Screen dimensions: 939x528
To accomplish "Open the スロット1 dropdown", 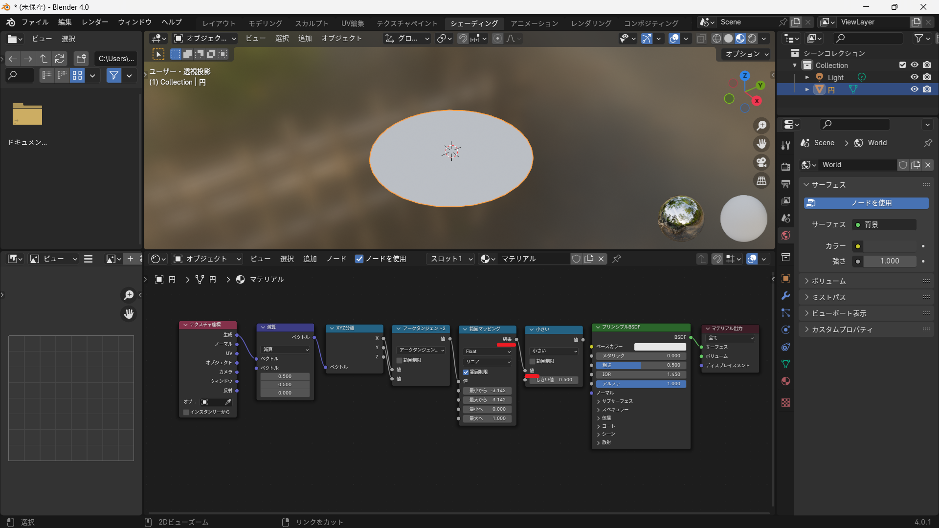I will point(451,259).
